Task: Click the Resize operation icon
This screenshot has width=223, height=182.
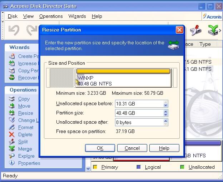Action: [x=12, y=113]
